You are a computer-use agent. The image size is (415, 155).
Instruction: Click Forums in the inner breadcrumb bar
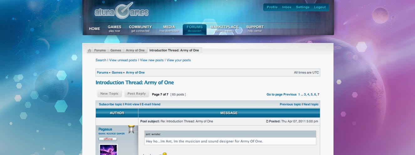tap(102, 73)
